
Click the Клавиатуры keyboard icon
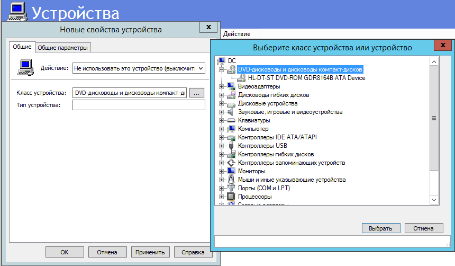[x=231, y=120]
